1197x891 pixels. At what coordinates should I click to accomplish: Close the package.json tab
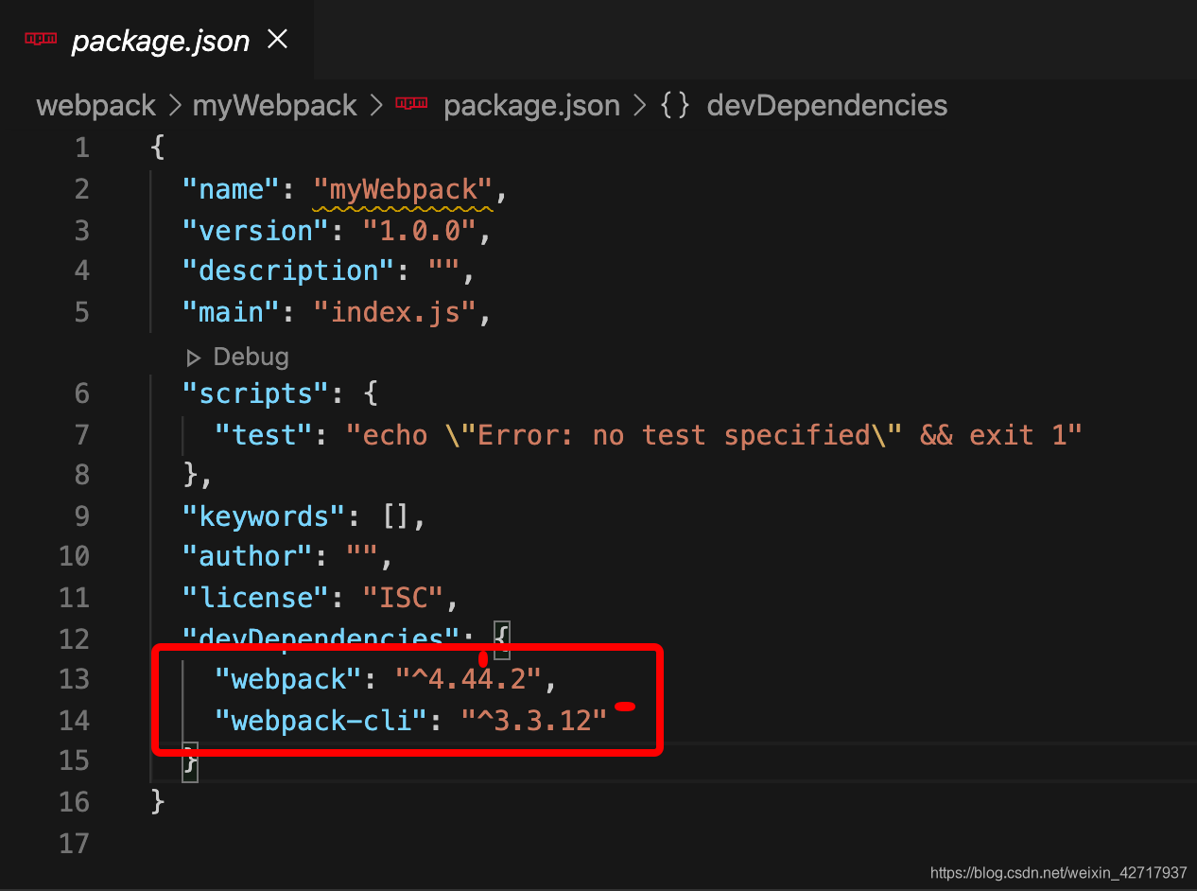277,40
